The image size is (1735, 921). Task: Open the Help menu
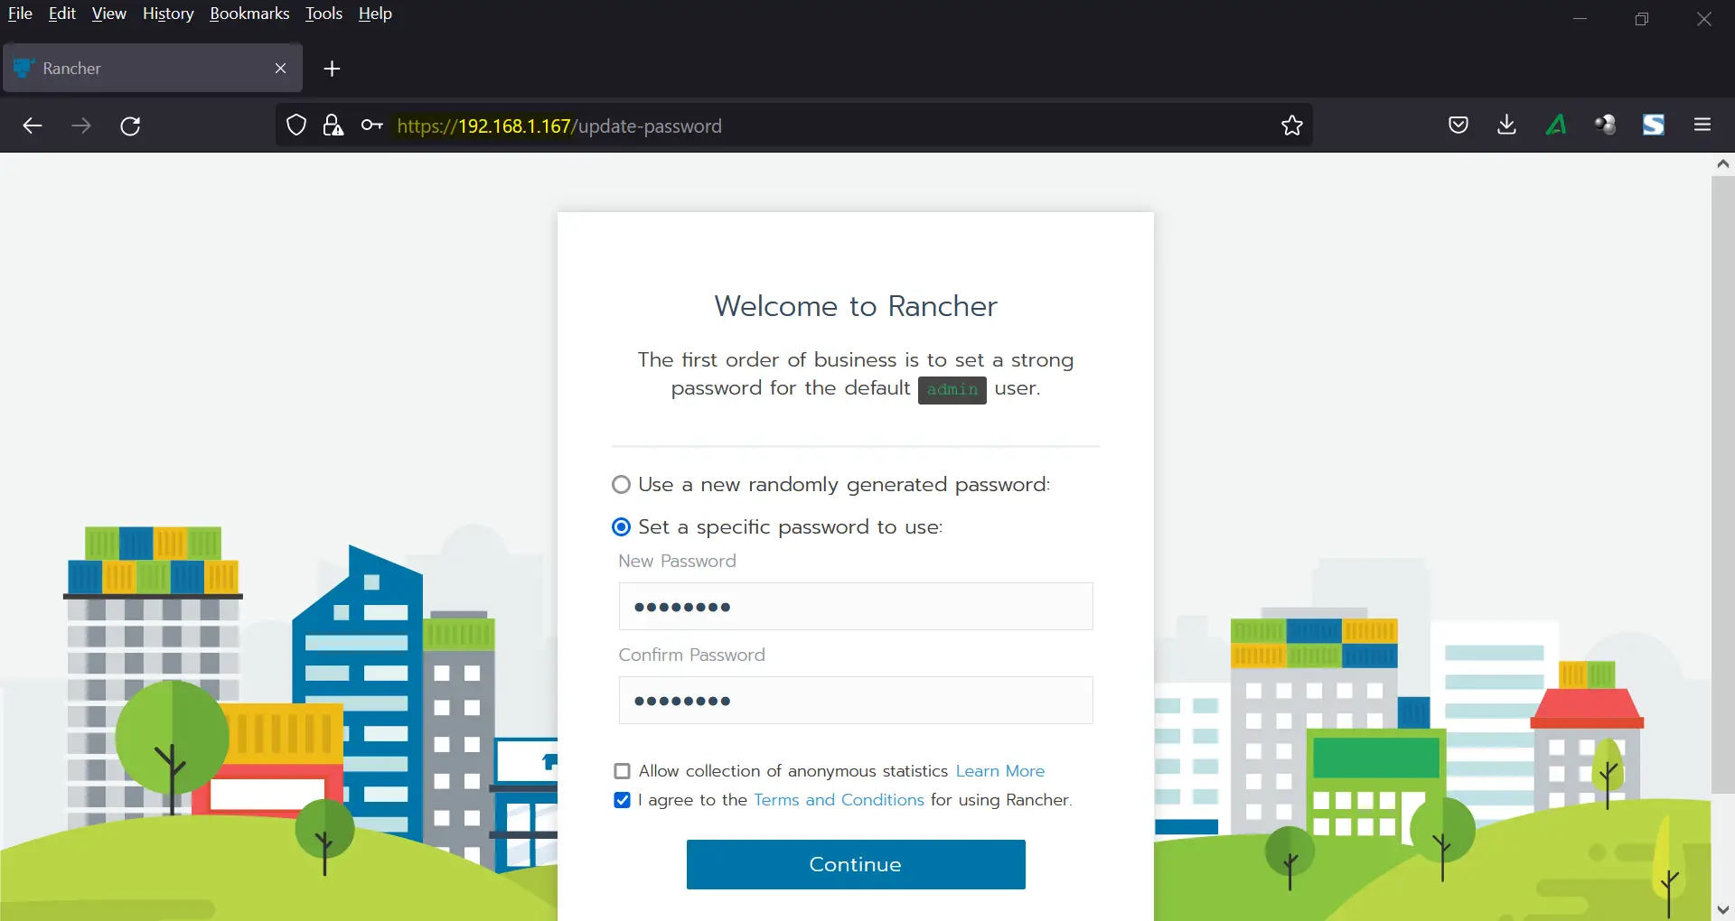[375, 14]
